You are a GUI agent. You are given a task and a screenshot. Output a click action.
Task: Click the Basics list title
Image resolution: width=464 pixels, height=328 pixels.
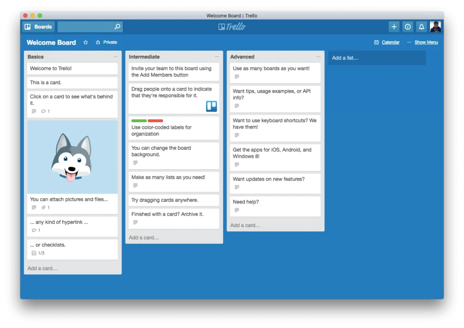[x=35, y=57]
